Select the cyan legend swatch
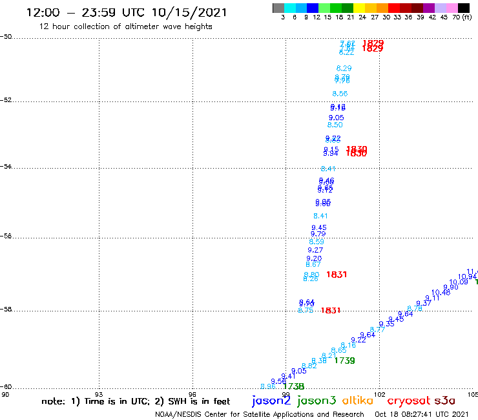 [289, 8]
